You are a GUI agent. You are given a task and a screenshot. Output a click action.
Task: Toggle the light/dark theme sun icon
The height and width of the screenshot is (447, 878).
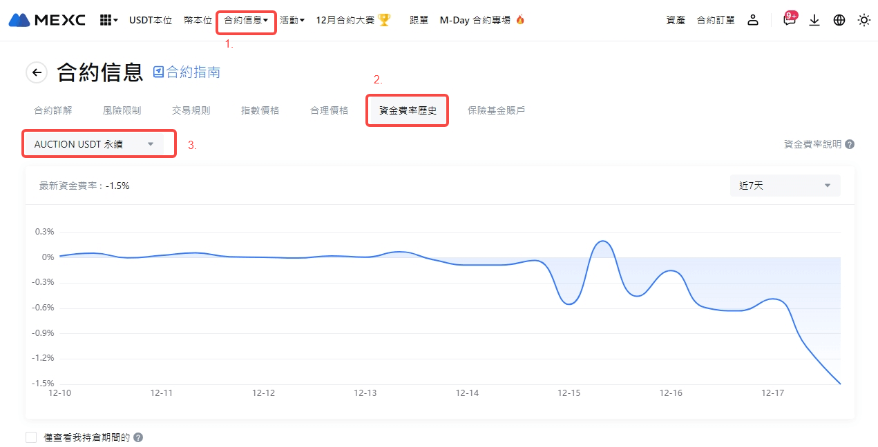pos(864,20)
